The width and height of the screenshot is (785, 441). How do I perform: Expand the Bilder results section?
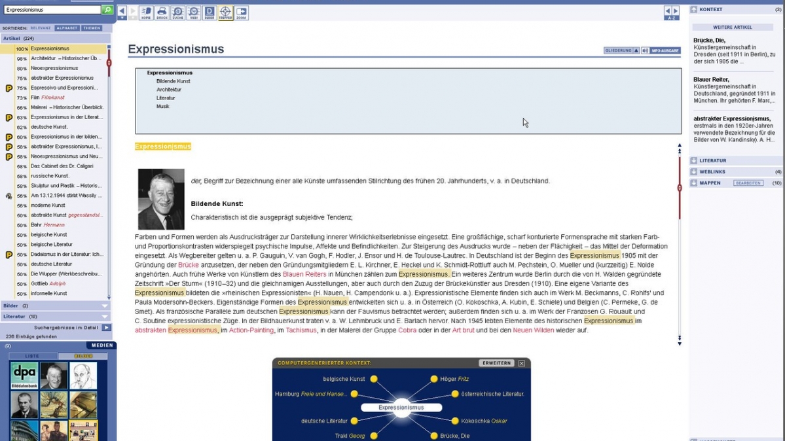coord(104,306)
